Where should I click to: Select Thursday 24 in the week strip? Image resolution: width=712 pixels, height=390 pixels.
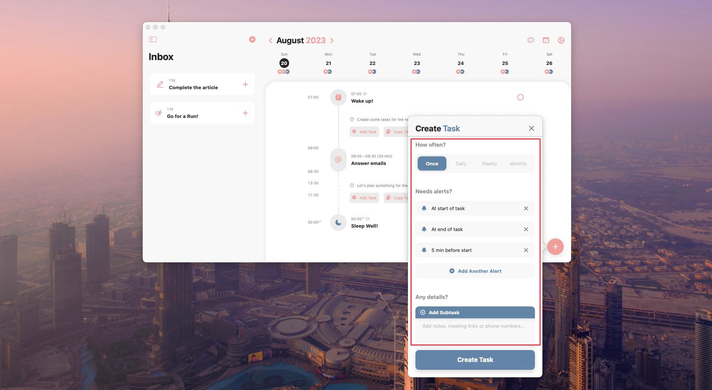click(x=461, y=63)
